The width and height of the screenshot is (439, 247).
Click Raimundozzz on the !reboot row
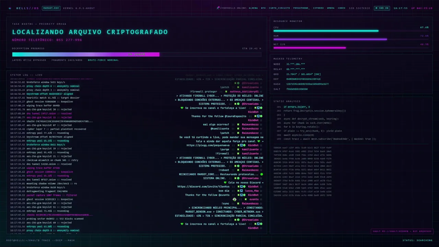pyautogui.click(x=250, y=170)
